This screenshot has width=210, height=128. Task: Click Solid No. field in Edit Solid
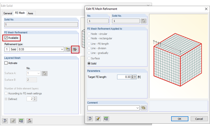(41, 25)
